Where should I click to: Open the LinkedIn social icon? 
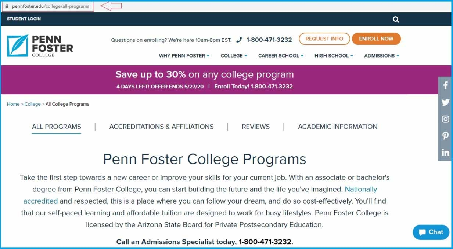(445, 153)
